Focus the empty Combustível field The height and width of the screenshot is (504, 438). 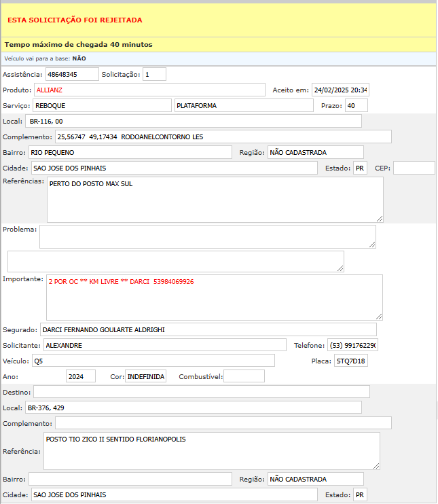[x=244, y=376]
